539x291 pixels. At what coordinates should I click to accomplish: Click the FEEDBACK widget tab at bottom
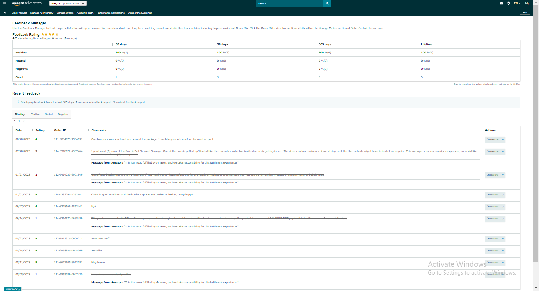pyautogui.click(x=12, y=289)
